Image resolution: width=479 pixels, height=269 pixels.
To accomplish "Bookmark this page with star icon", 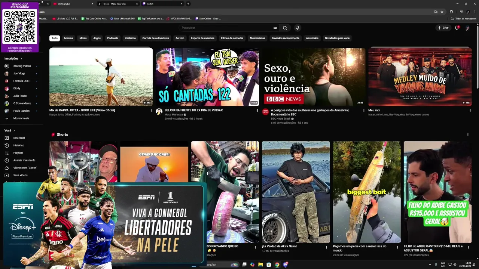I will (x=442, y=12).
